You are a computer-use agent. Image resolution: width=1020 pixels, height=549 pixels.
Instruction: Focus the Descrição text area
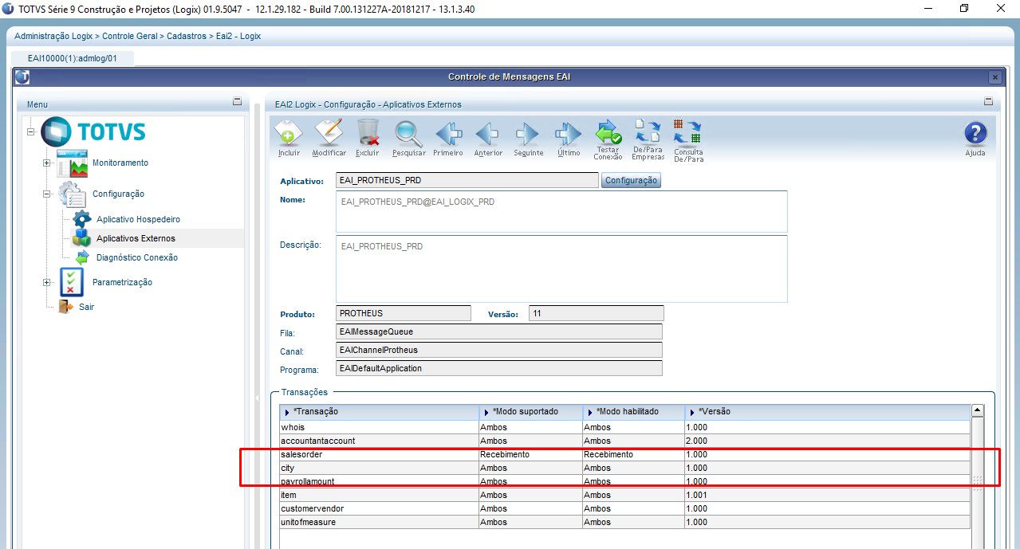tap(561, 269)
